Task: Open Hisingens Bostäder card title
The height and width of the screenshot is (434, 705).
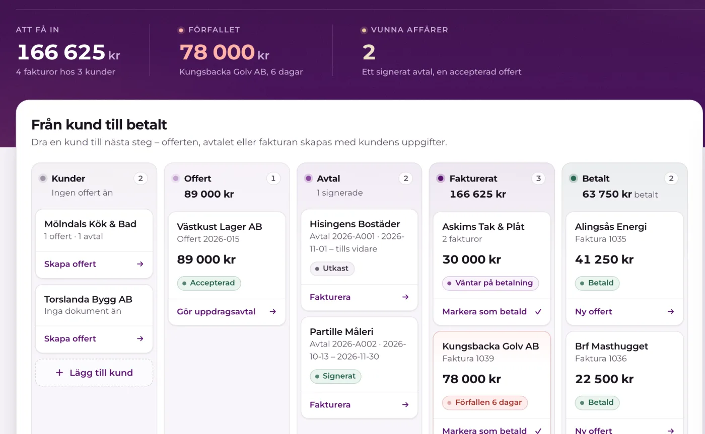Action: (355, 224)
